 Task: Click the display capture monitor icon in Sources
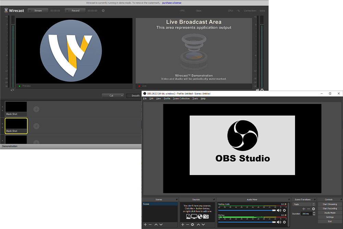tap(194, 217)
